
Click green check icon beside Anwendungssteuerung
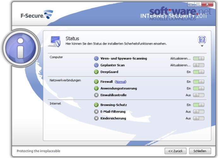[x=96, y=88]
